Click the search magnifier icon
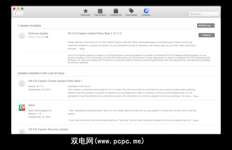The width and height of the screenshot is (232, 150). [191, 14]
